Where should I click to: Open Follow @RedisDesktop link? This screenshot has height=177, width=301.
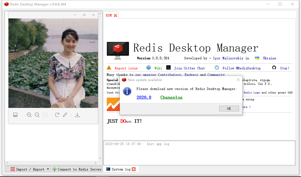(x=242, y=68)
